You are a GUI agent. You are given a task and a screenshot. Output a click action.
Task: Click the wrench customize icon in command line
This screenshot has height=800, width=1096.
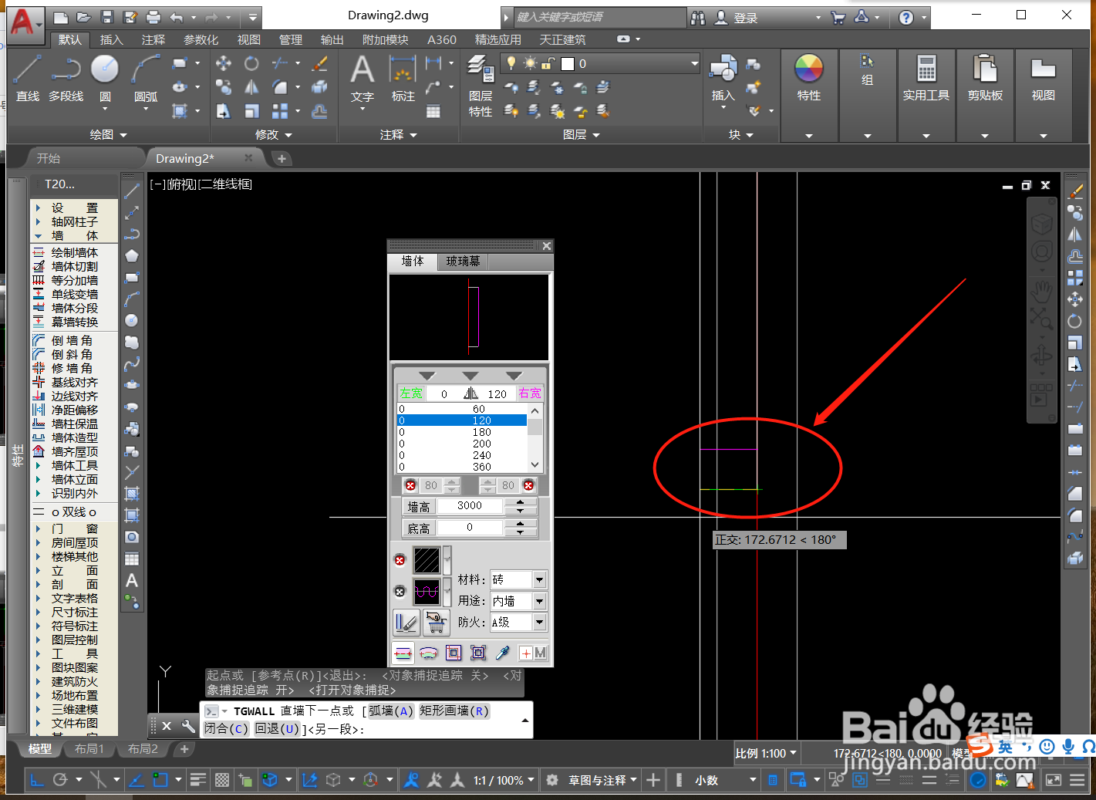(x=188, y=726)
